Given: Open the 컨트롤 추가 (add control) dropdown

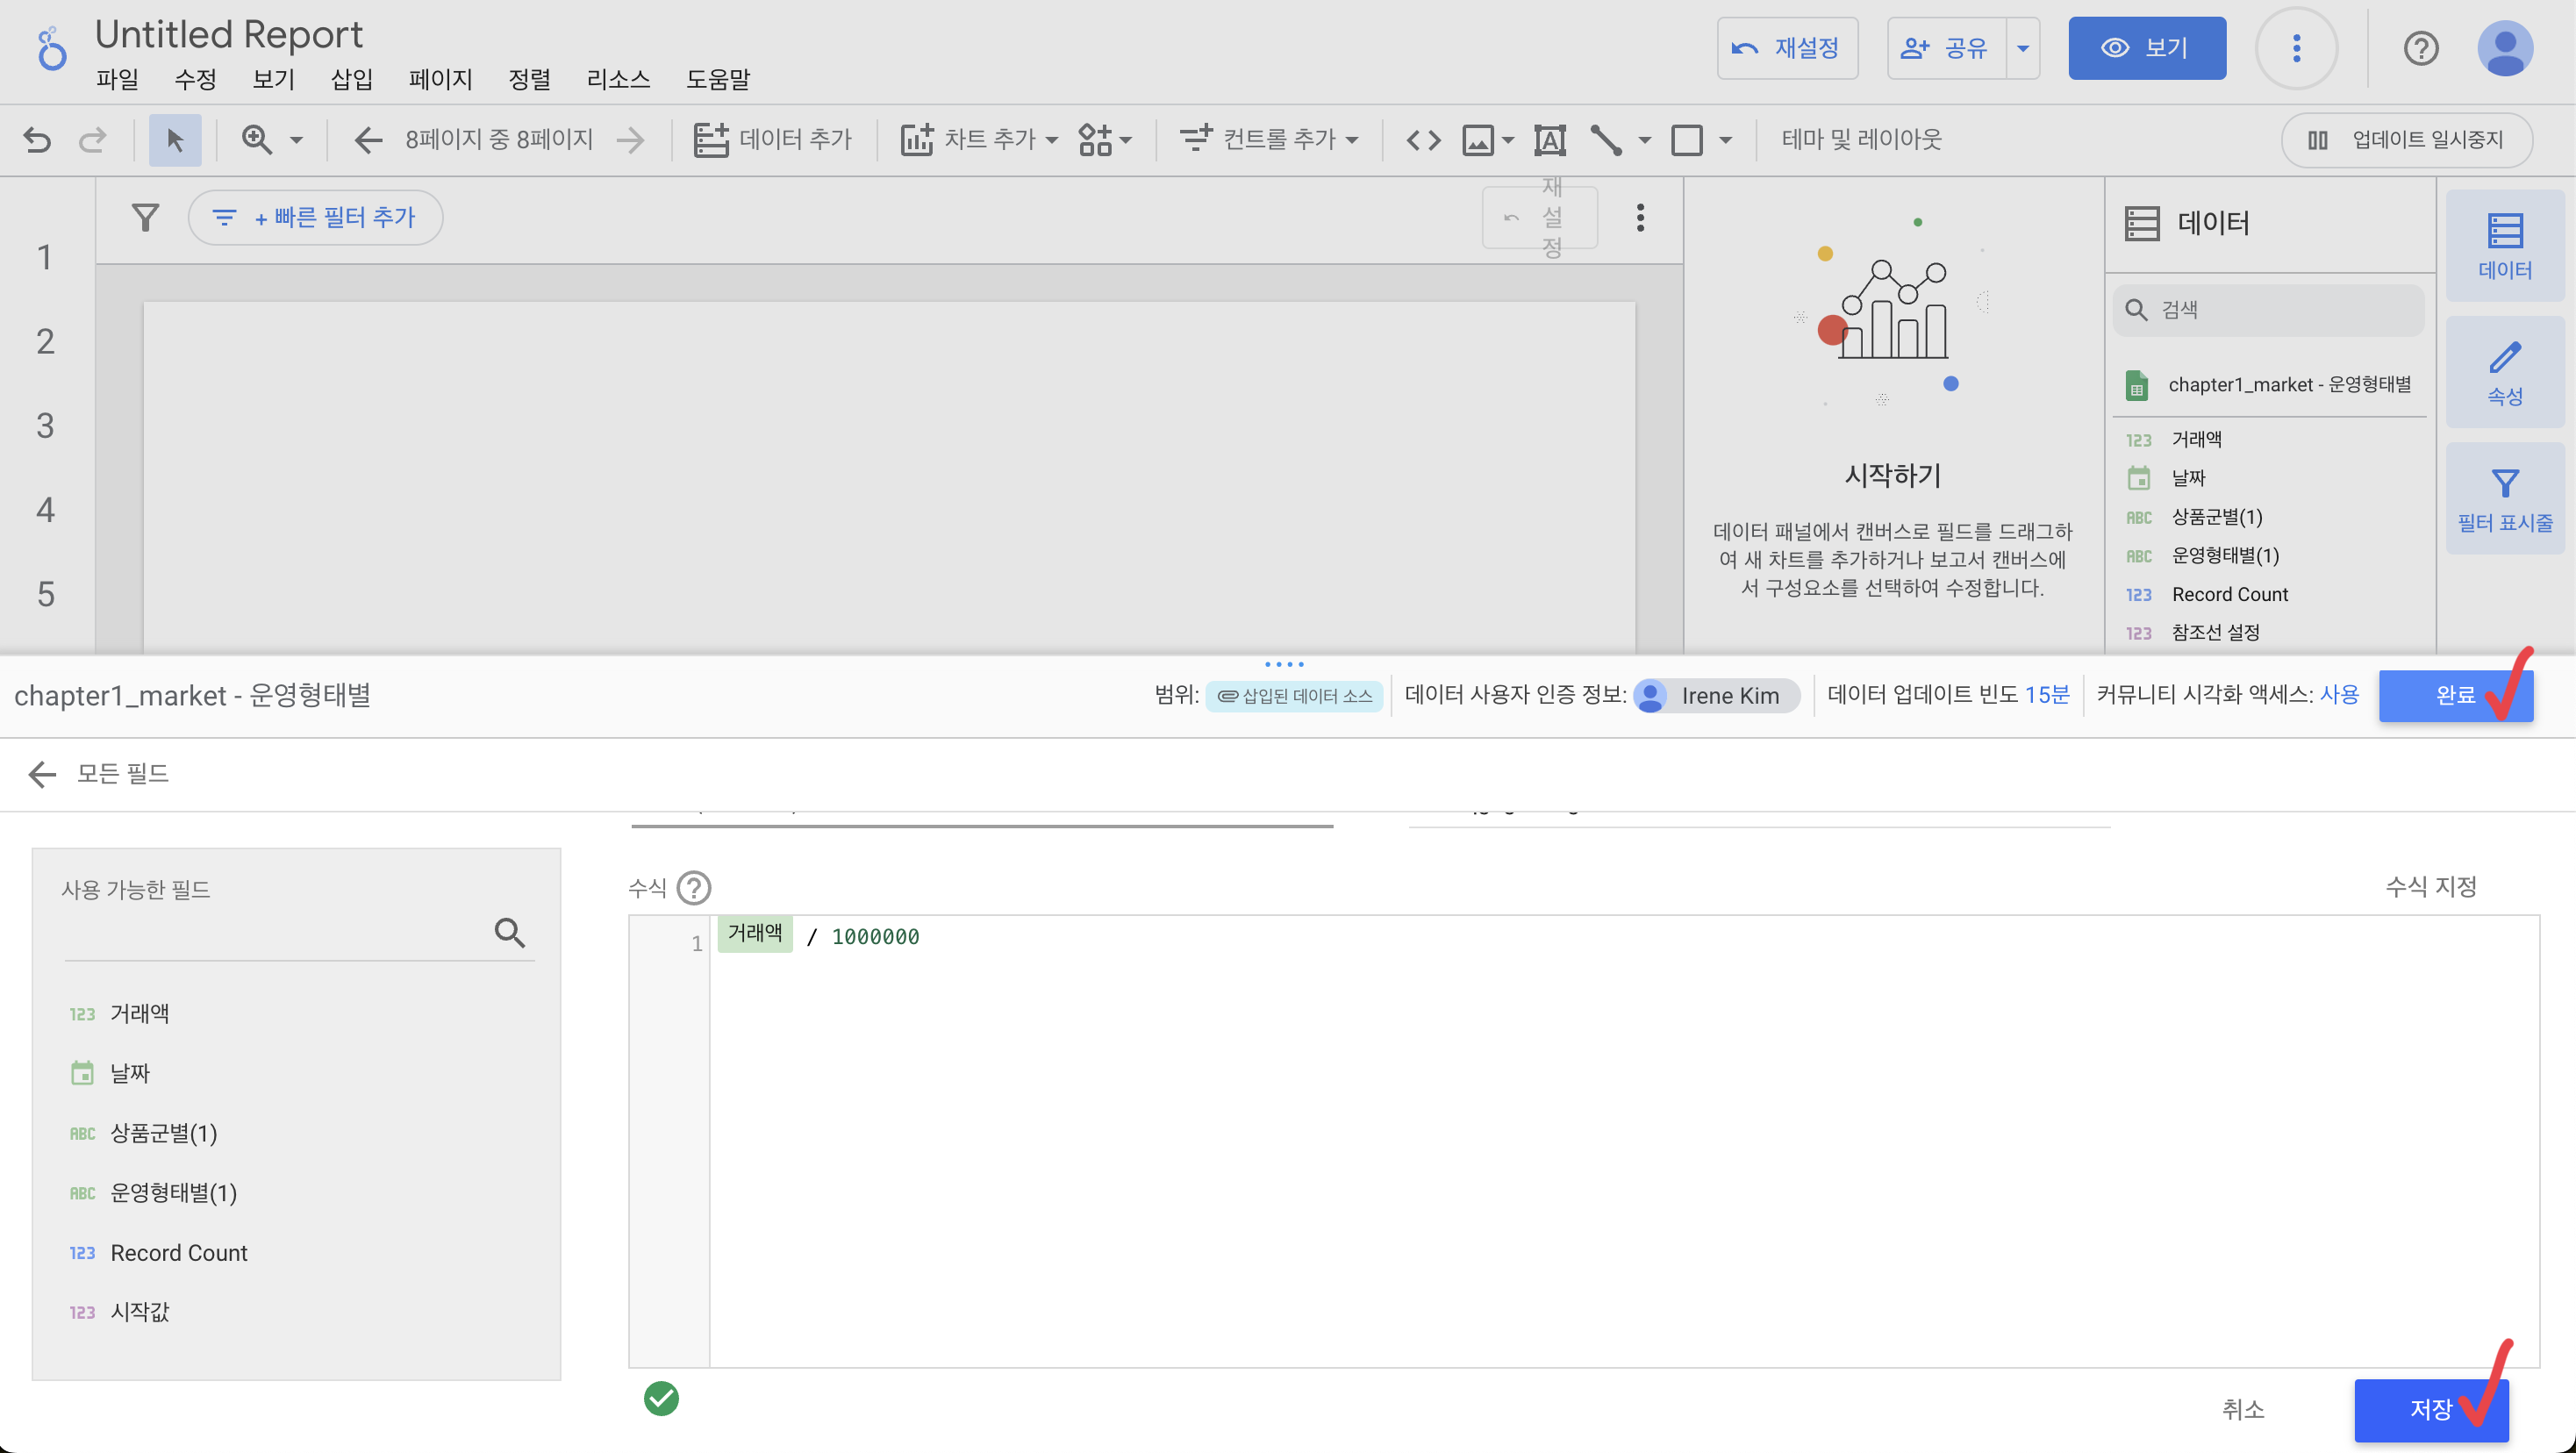Looking at the screenshot, I should pos(1268,139).
